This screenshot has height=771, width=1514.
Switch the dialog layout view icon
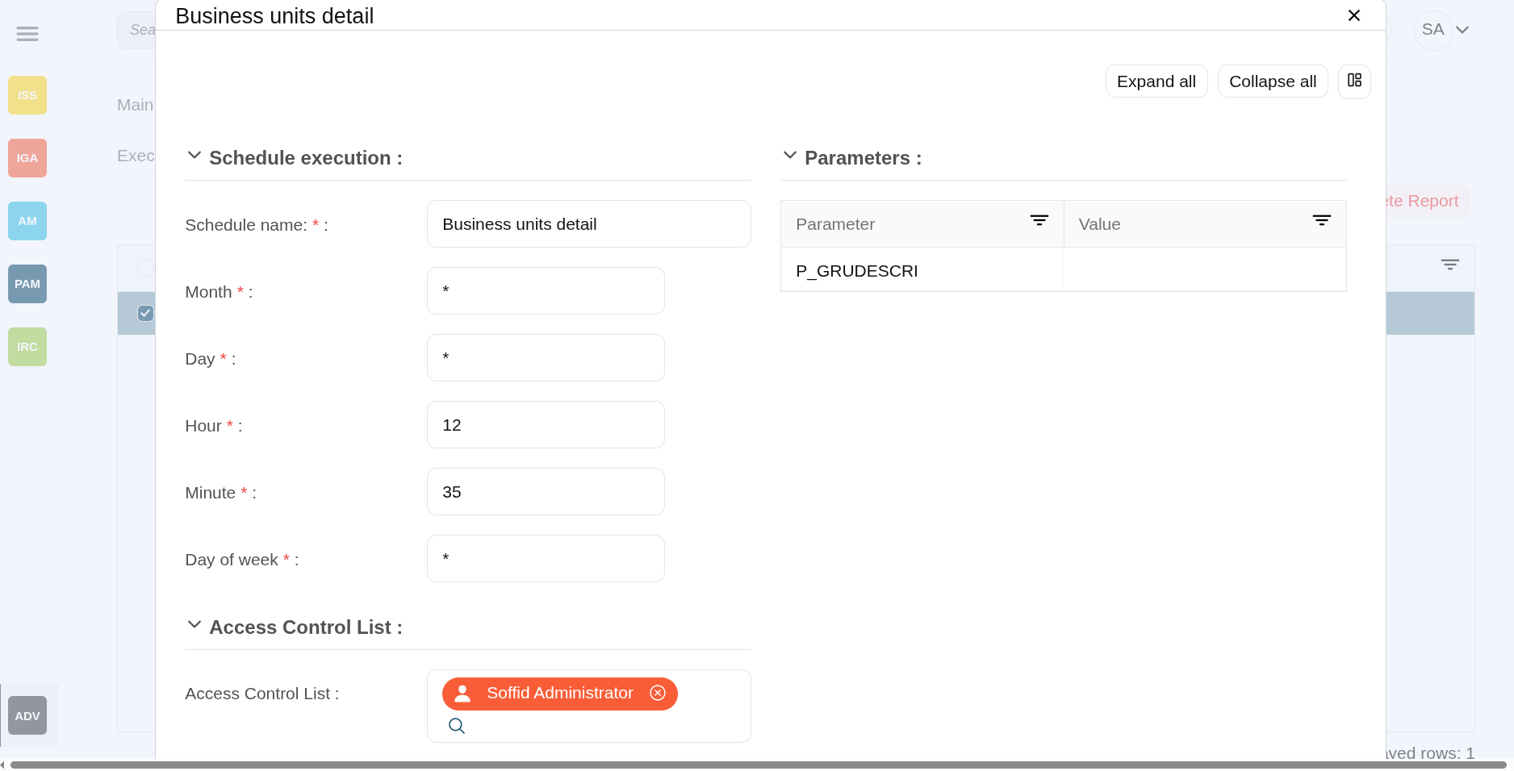1354,81
